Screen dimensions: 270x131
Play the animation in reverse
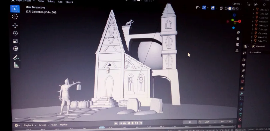129,123
